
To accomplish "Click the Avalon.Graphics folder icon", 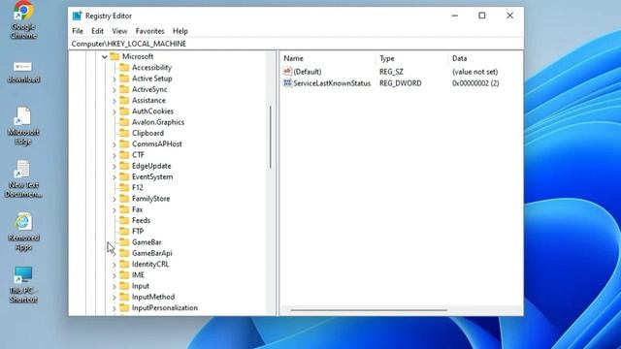I will pyautogui.click(x=124, y=122).
